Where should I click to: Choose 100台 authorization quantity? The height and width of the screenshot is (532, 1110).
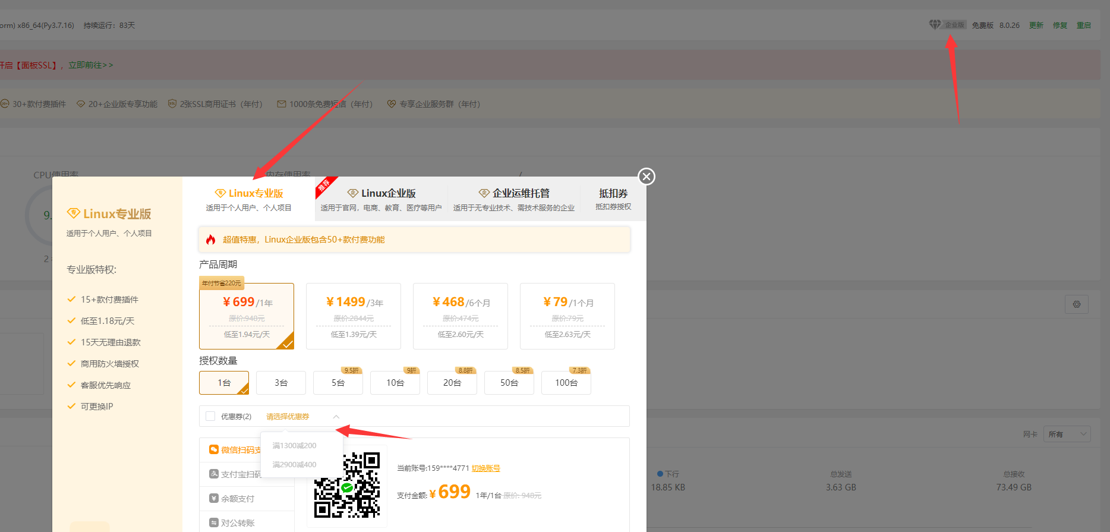click(x=566, y=383)
